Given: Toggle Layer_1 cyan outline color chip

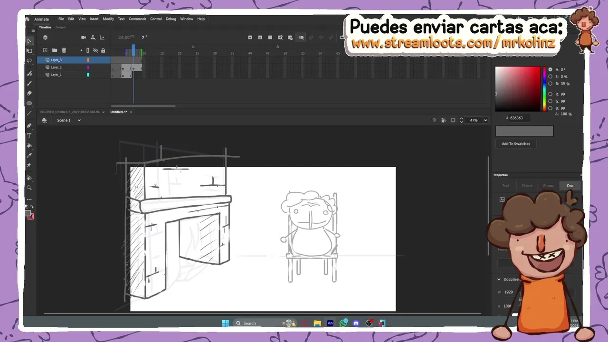Looking at the screenshot, I should tap(88, 75).
